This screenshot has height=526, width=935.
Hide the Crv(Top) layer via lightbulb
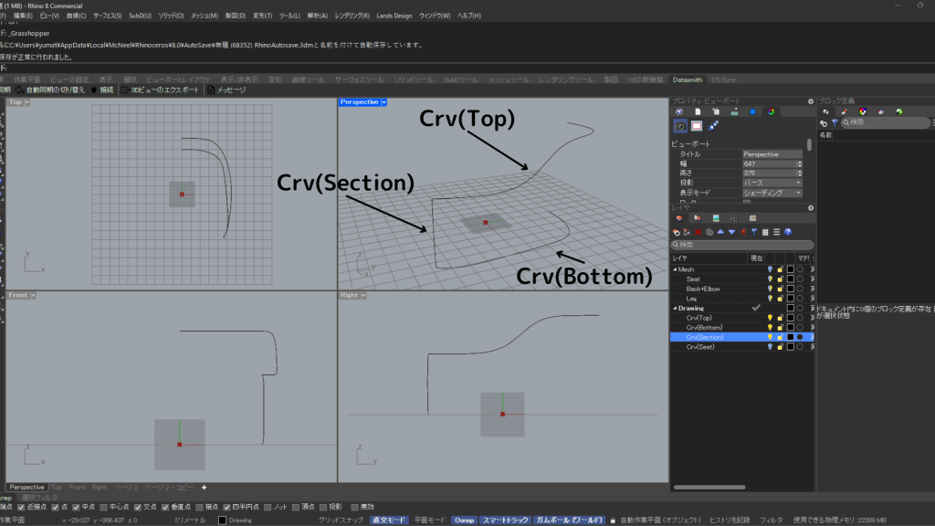click(770, 318)
